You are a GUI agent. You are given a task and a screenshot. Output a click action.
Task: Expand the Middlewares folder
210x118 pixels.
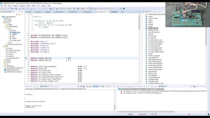(x=3, y=66)
